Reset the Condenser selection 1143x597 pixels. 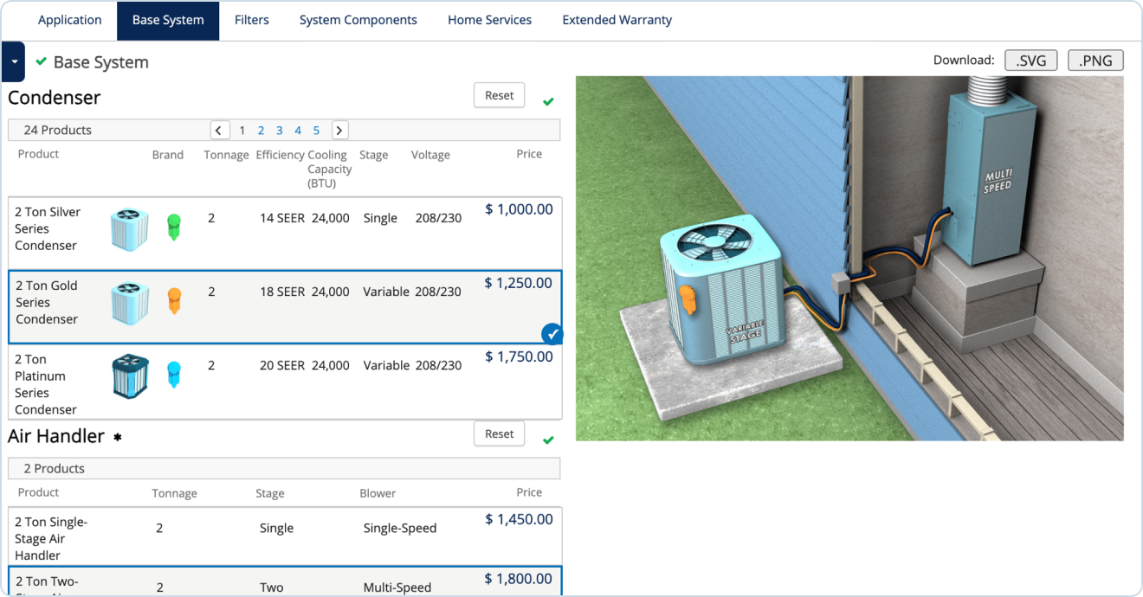coord(499,95)
